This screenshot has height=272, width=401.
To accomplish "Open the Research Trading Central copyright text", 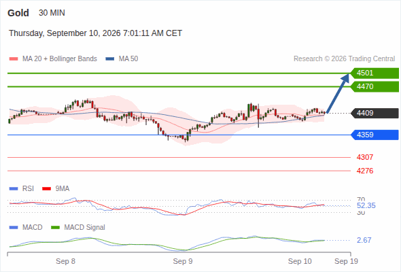I will (344, 59).
